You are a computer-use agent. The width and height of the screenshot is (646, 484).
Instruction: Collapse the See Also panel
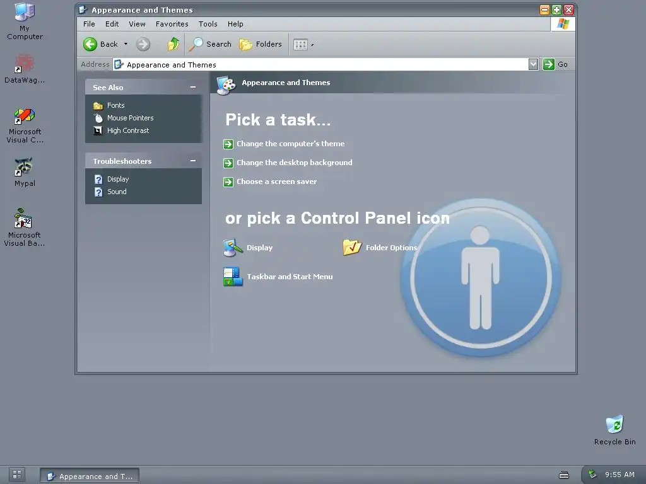tap(193, 87)
